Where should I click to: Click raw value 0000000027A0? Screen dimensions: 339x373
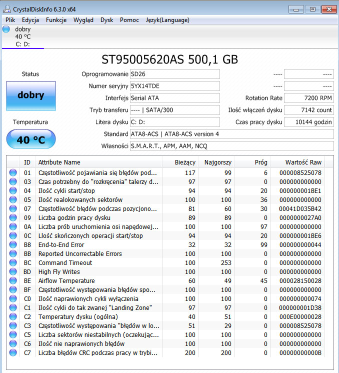pyautogui.click(x=300, y=217)
